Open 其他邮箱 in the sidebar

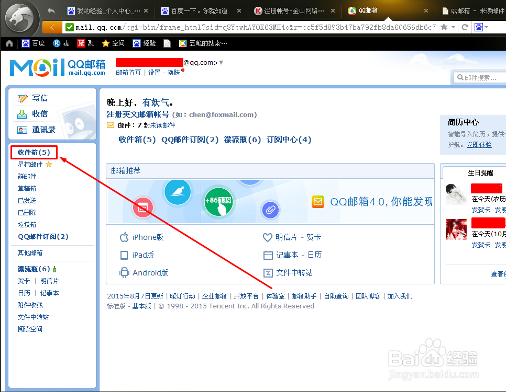click(x=30, y=253)
